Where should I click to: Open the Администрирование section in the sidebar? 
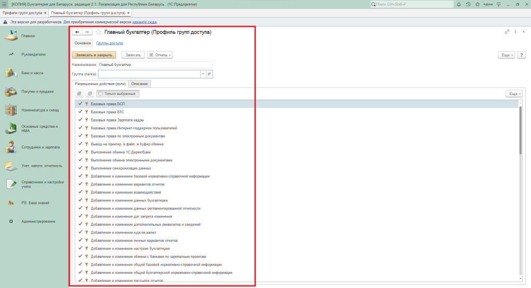[38, 222]
